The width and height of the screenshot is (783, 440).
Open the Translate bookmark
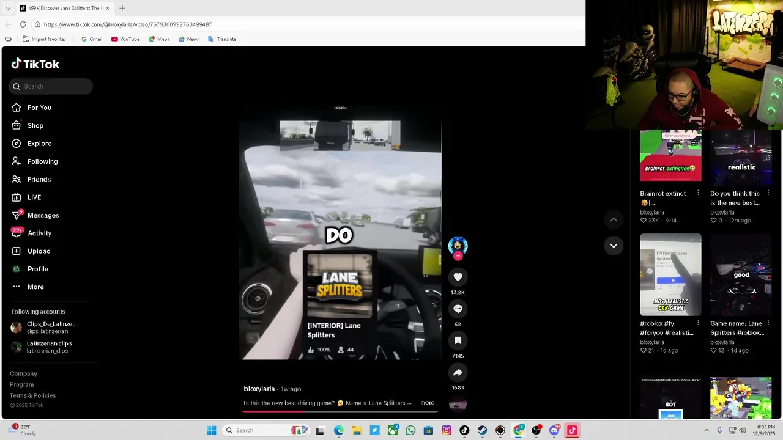[221, 39]
